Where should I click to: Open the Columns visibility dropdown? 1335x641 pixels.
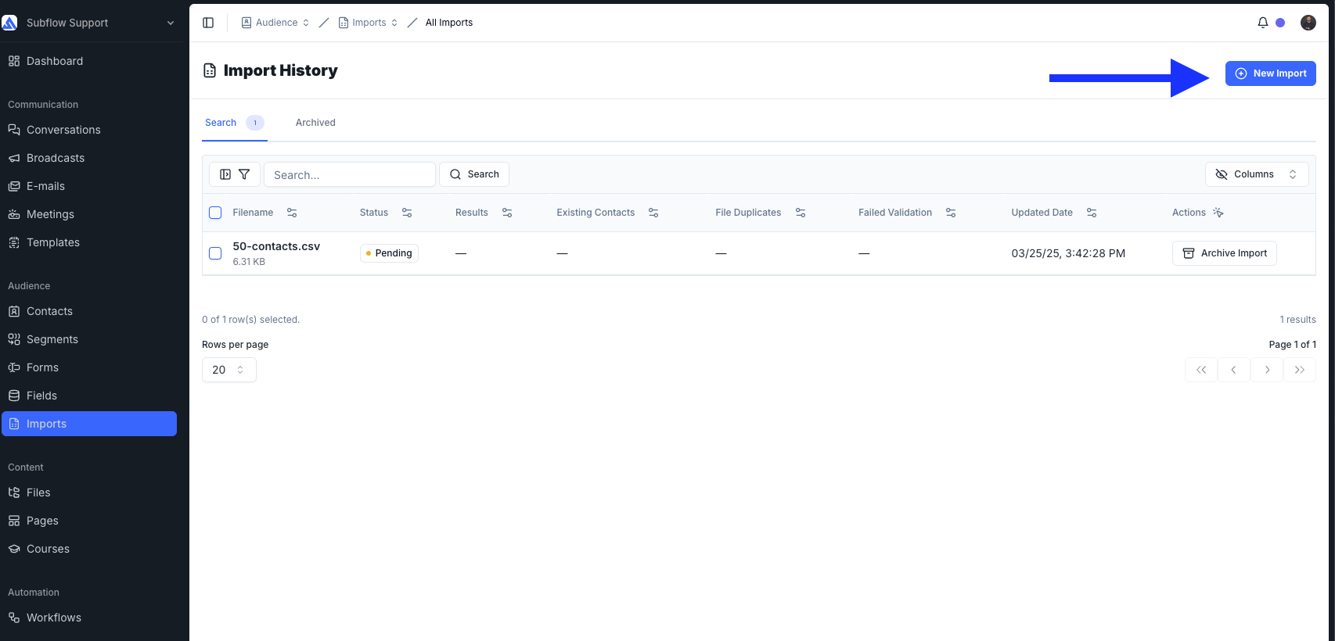[1257, 174]
